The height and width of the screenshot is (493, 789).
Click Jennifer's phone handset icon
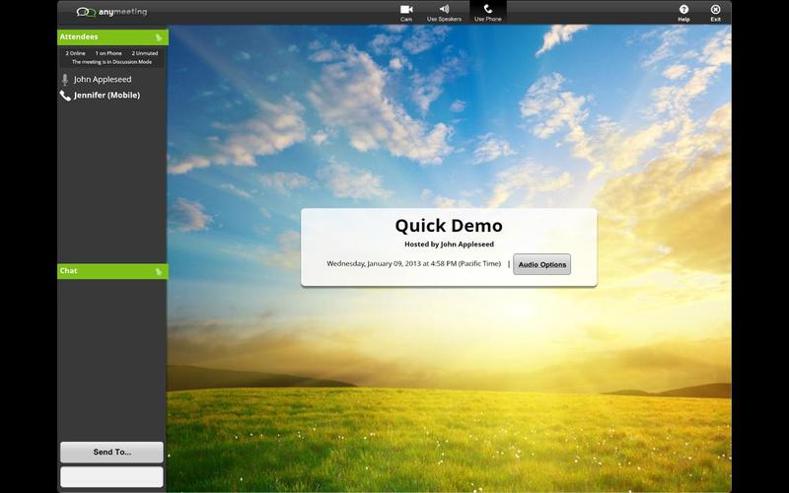pyautogui.click(x=65, y=96)
